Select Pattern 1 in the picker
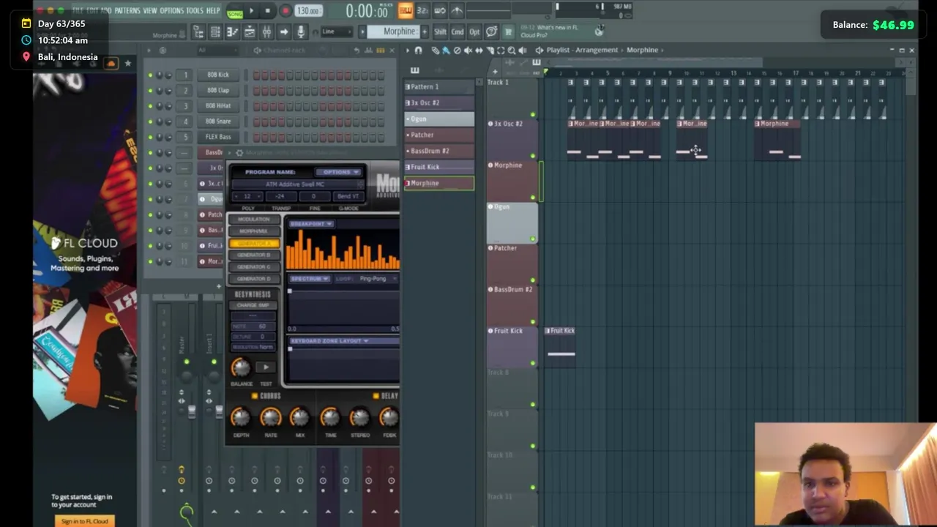Viewport: 937px width, 527px height. 439,86
